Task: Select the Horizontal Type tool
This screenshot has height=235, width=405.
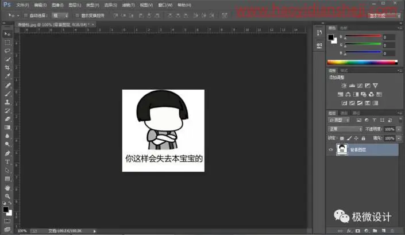Action: pyautogui.click(x=7, y=162)
